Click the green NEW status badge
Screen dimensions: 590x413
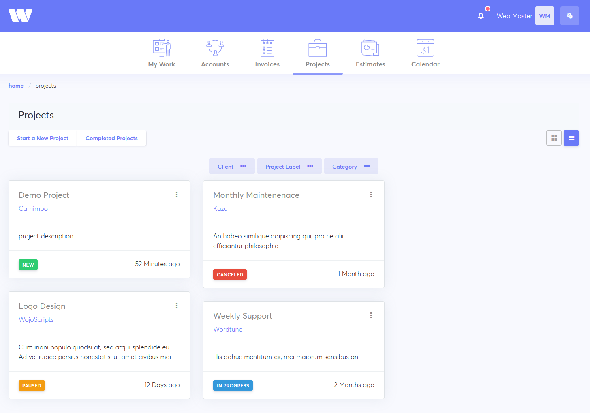28,265
